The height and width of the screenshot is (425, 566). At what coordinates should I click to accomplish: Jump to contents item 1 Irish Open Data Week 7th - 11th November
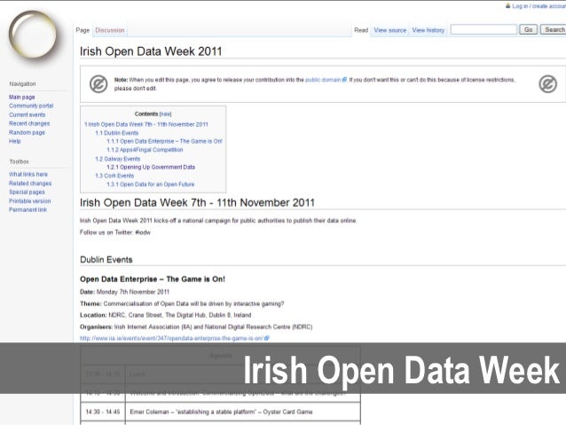click(146, 124)
